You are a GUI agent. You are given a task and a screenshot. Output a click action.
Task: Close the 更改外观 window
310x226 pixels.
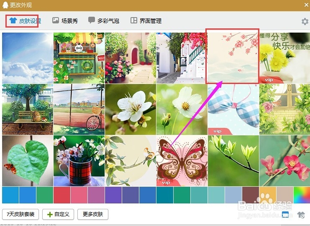pos(306,5)
